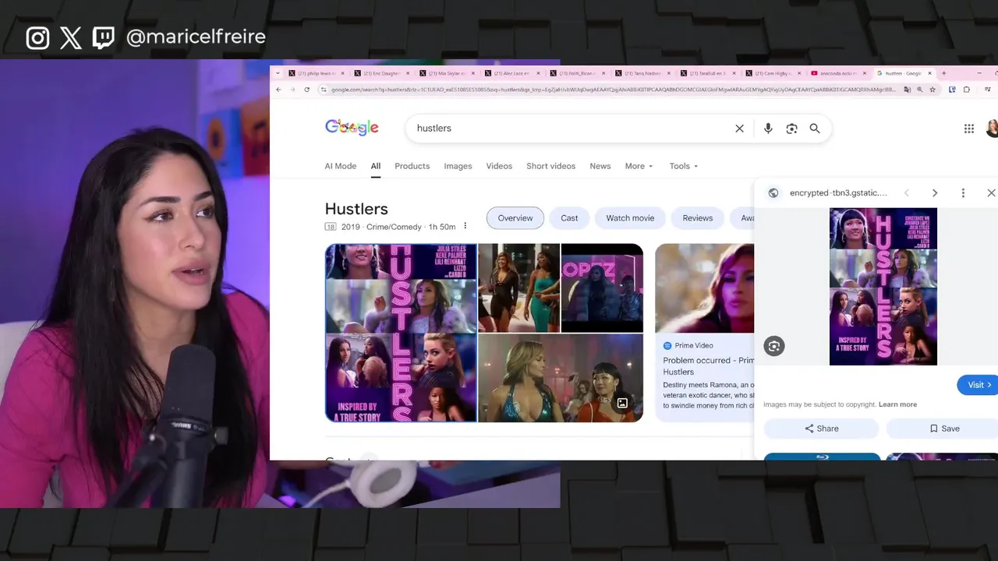The width and height of the screenshot is (998, 561).
Task: Click the large Hustlers poster preview
Action: tap(883, 286)
